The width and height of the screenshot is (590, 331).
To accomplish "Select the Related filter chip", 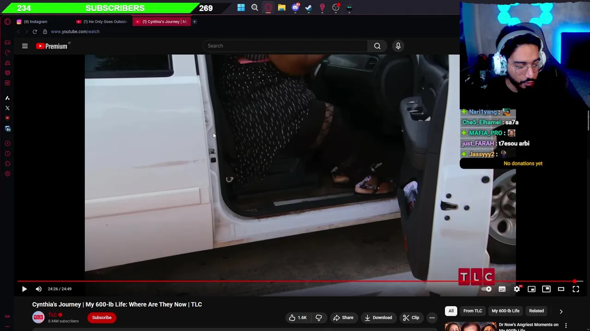I will coord(536,311).
